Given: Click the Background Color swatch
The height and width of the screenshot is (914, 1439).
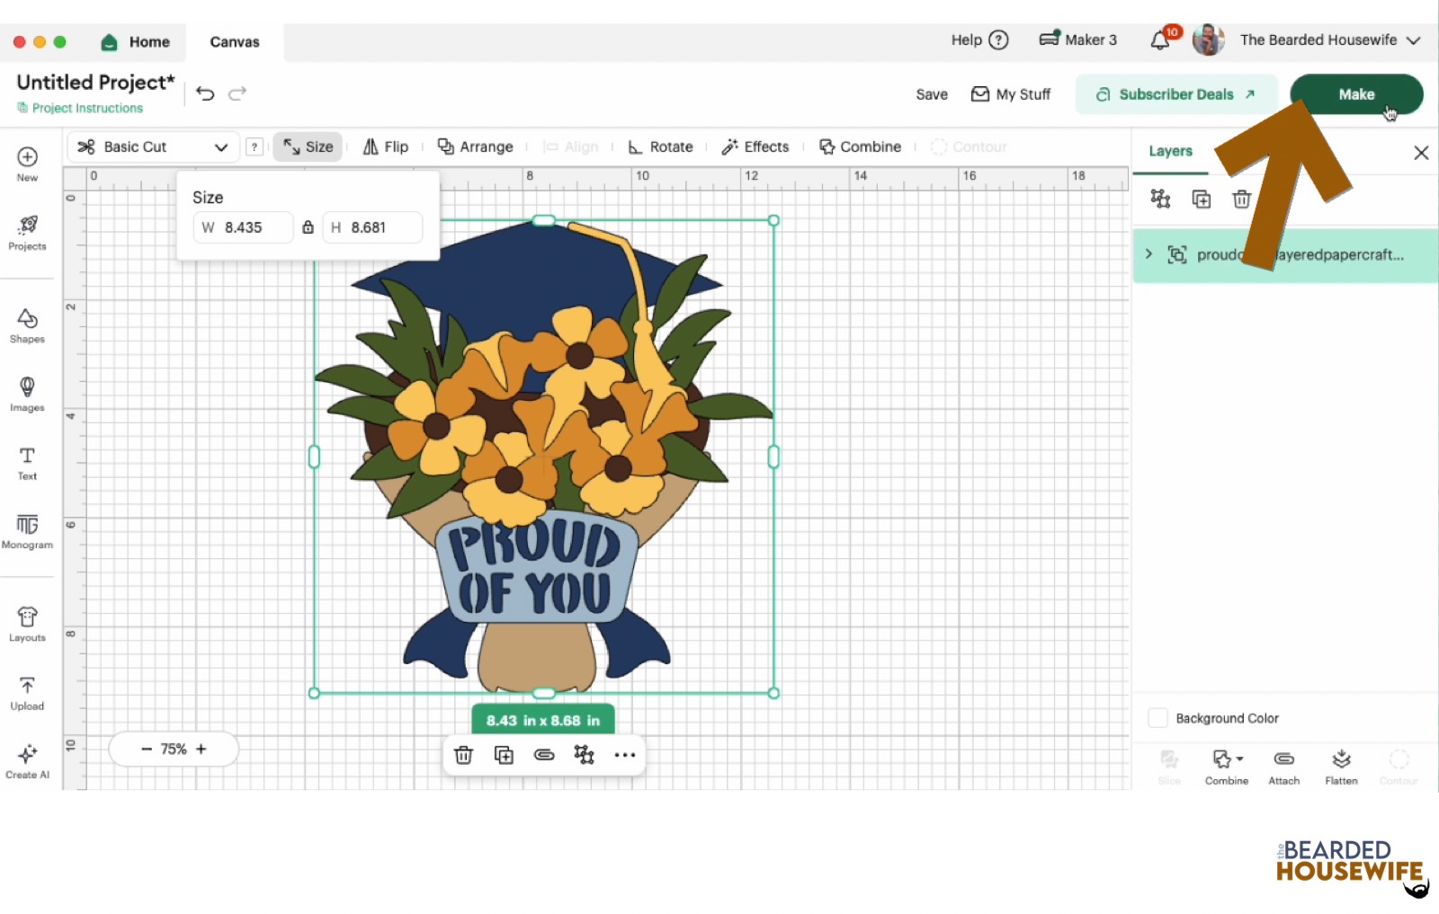Looking at the screenshot, I should pos(1158,718).
